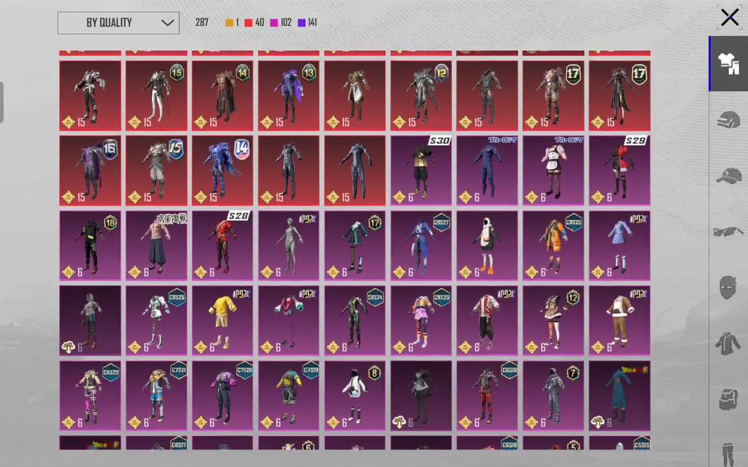Screen dimensions: 748x467
Task: Select the light blue dress outfit
Action: click(619, 245)
